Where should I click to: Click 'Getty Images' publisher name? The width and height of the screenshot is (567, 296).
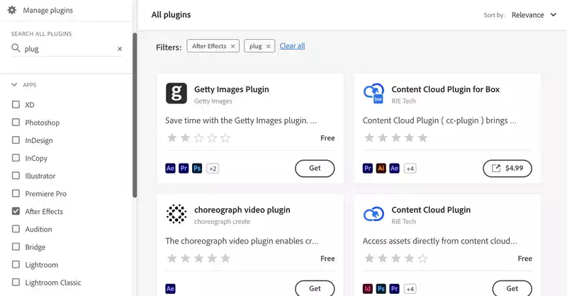click(x=213, y=101)
